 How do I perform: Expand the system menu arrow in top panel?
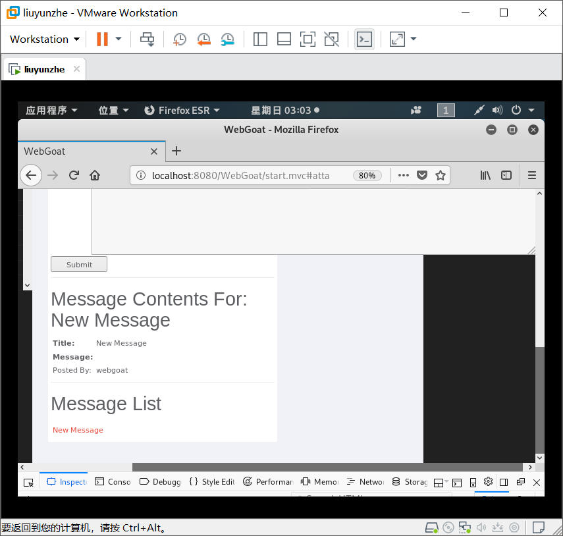(532, 110)
